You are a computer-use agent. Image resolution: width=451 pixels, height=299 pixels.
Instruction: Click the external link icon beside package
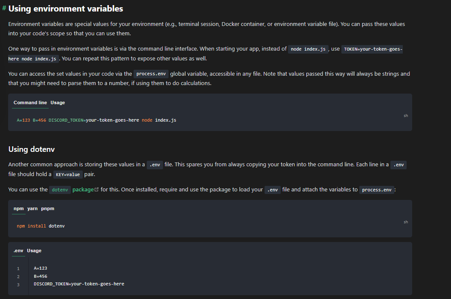96,189
